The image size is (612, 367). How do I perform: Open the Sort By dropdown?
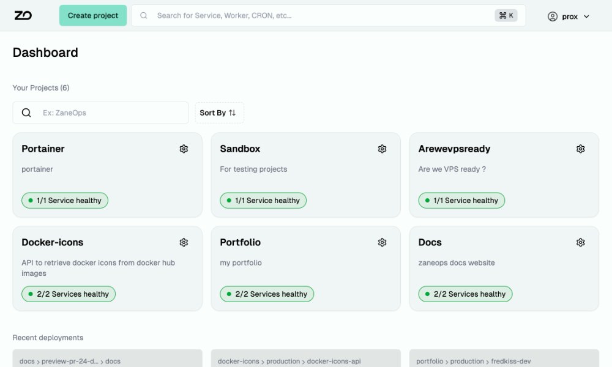(219, 113)
